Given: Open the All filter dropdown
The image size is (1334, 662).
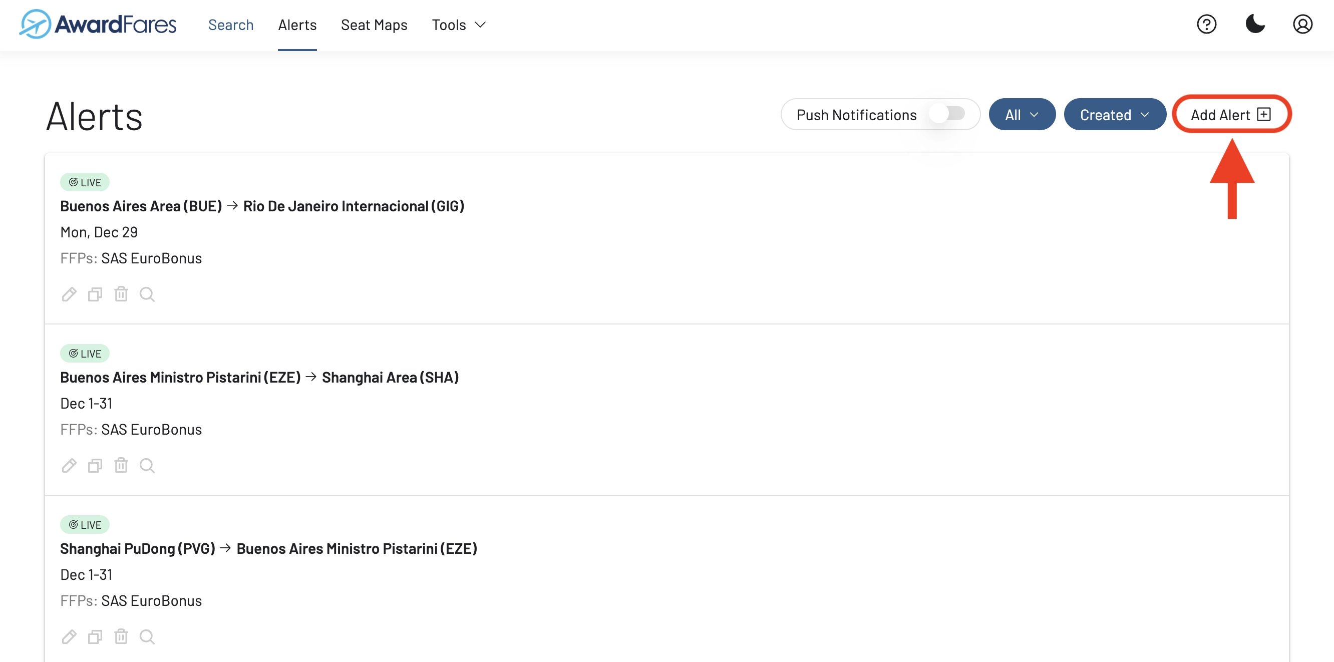Looking at the screenshot, I should coord(1022,115).
